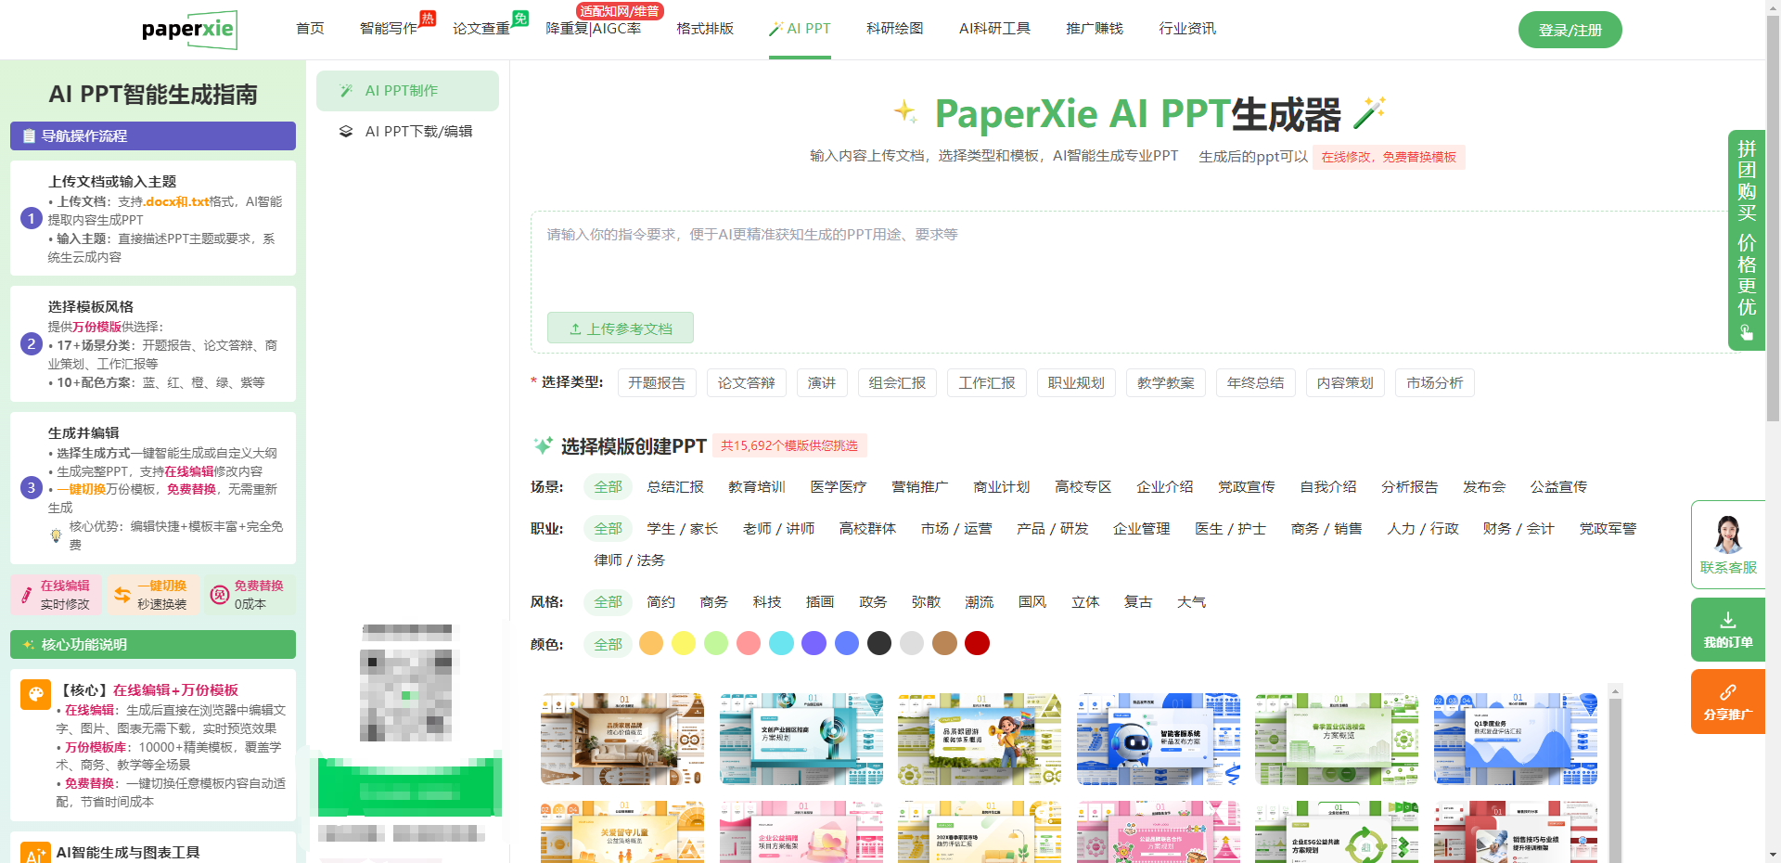Filter style by 简约

pyautogui.click(x=660, y=602)
